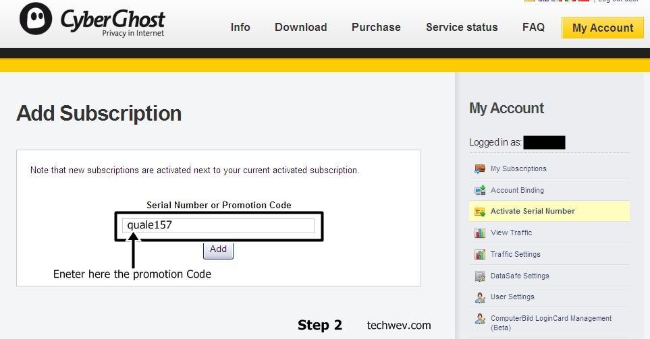Open the FAQ page
Screen dimensions: 650x339
[x=533, y=28]
